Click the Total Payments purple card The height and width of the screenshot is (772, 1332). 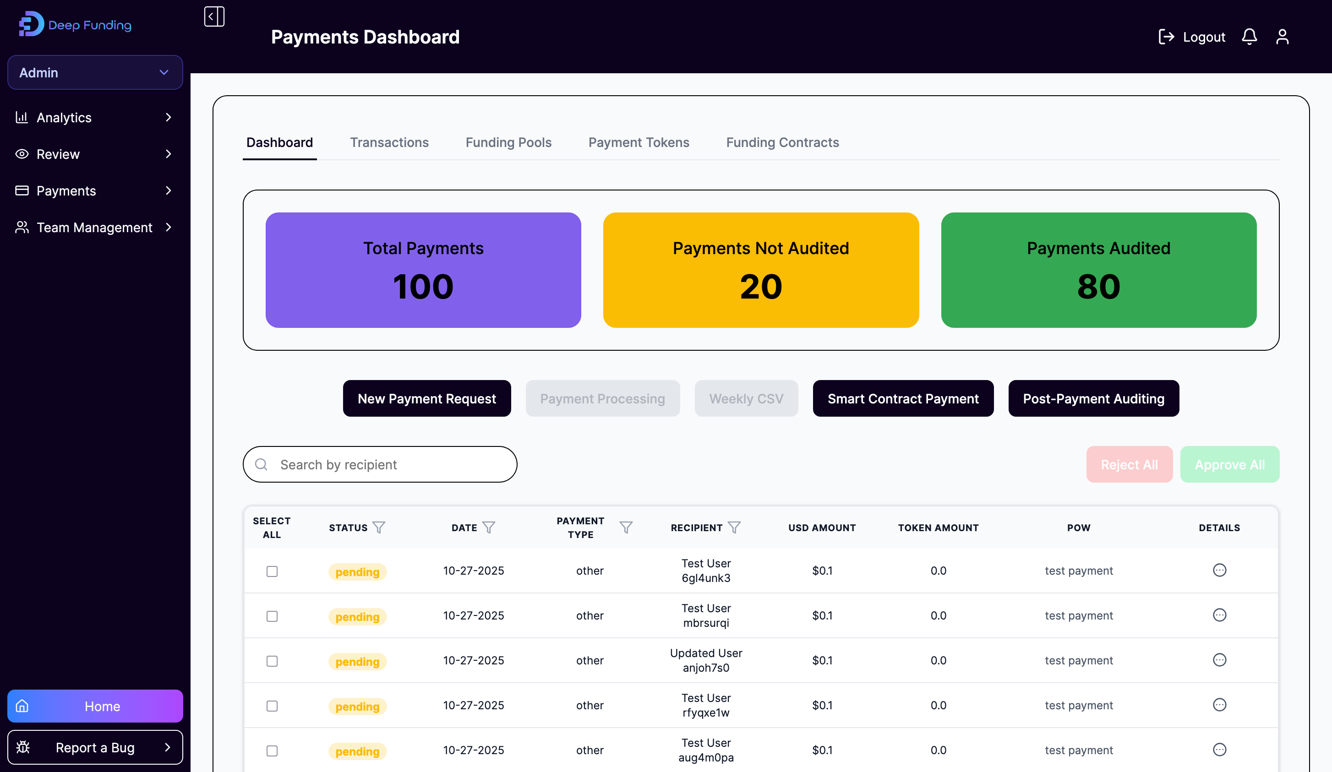coord(423,270)
